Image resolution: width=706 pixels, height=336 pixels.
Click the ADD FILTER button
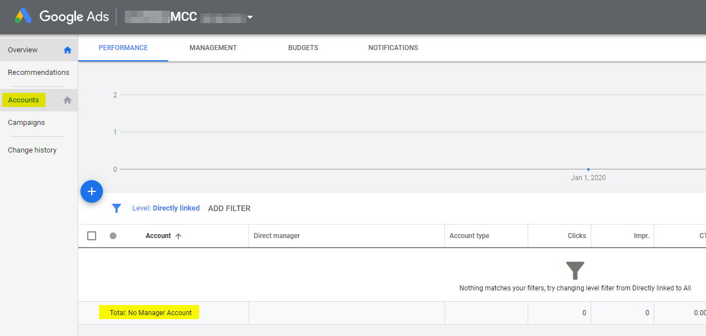229,208
